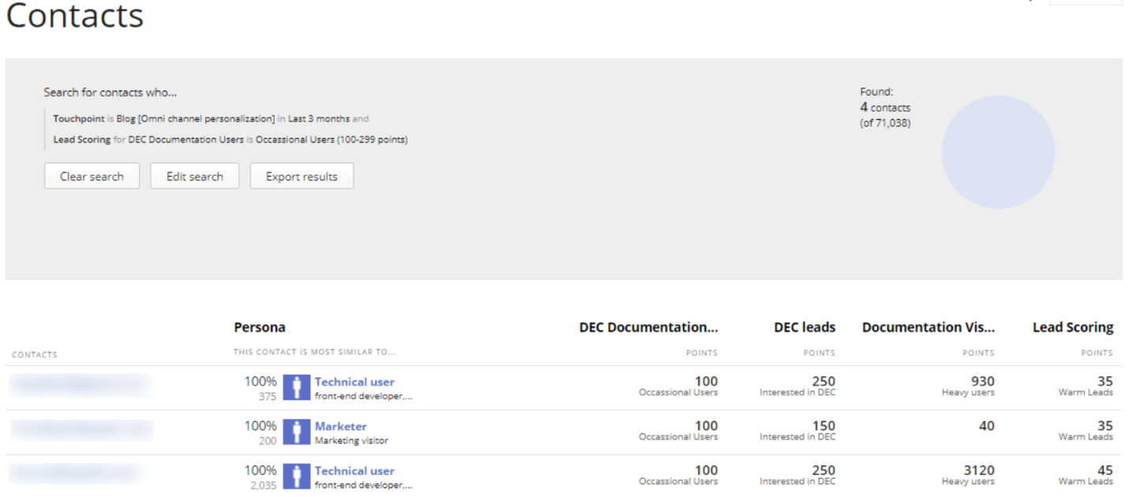Click the persona icon beside Marketer
Image resolution: width=1129 pixels, height=497 pixels.
(x=296, y=432)
